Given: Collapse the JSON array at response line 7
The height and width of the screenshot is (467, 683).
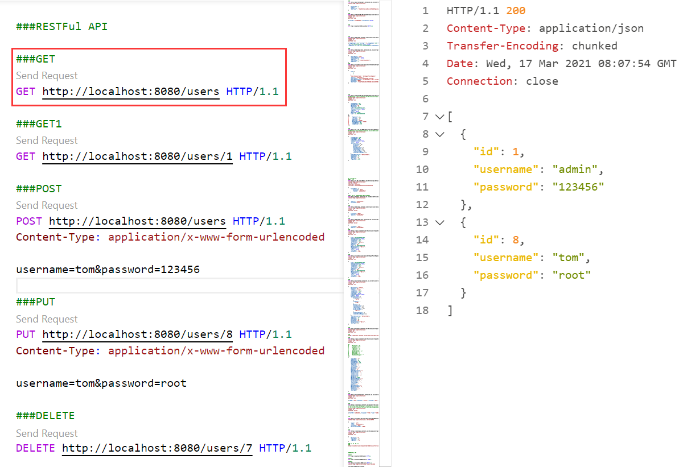Looking at the screenshot, I should [439, 117].
